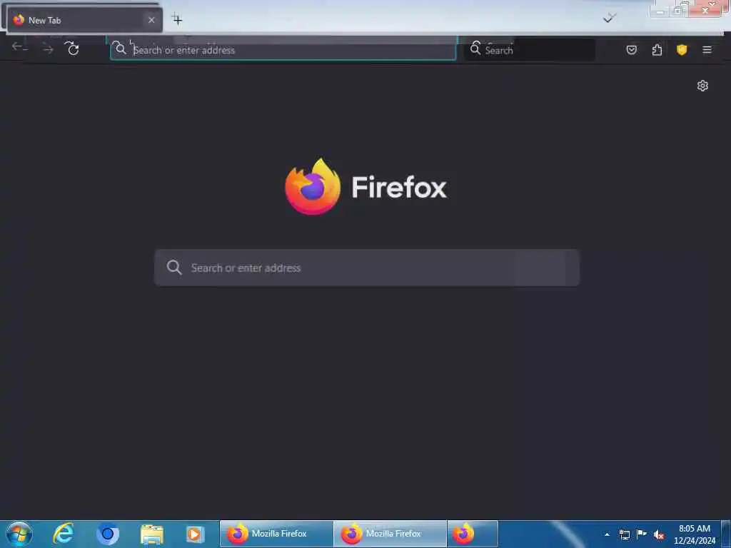Open the clock showing 8:05 AM

[694, 534]
